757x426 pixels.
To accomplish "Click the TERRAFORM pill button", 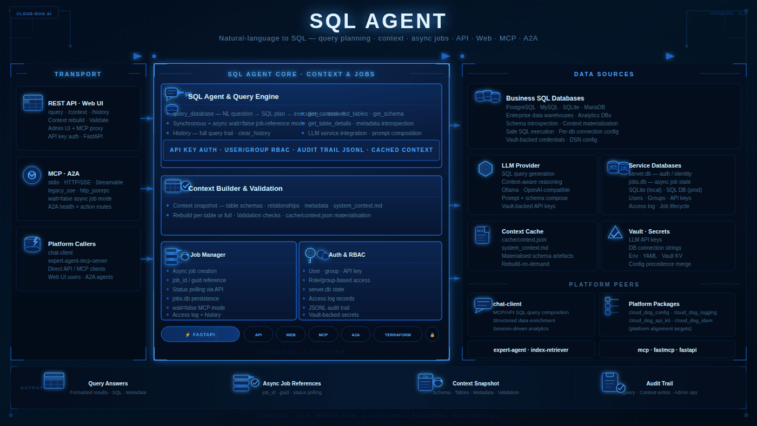I will point(397,334).
